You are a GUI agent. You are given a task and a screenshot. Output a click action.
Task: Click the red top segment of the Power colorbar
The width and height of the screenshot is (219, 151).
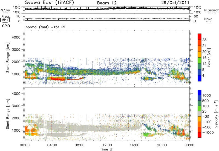point(200,37)
